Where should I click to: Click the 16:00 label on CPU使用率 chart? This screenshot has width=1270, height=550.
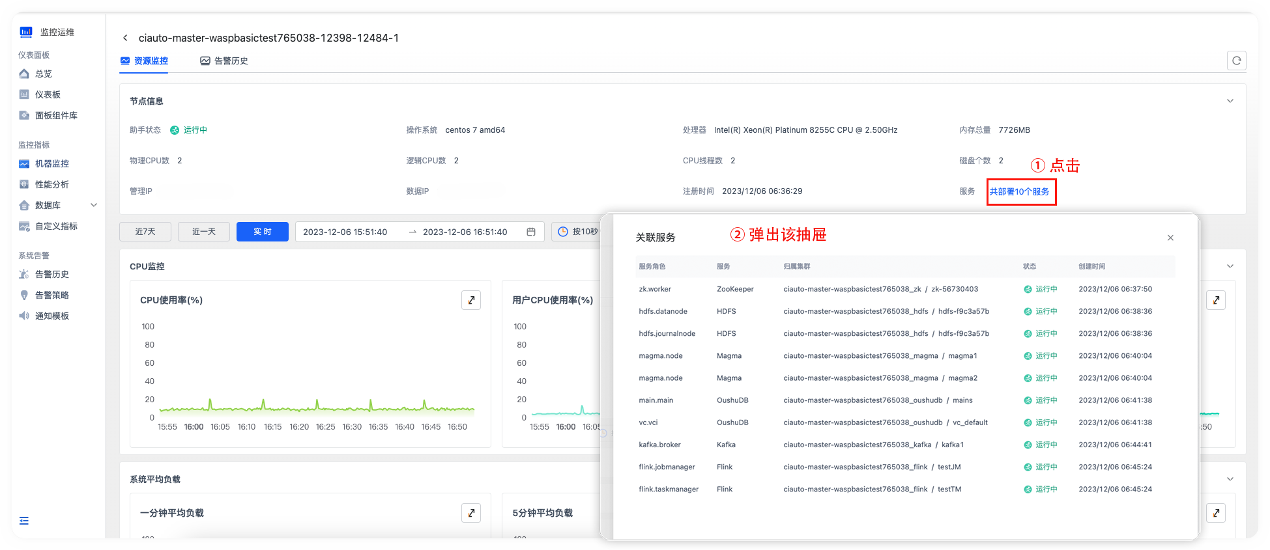[194, 427]
